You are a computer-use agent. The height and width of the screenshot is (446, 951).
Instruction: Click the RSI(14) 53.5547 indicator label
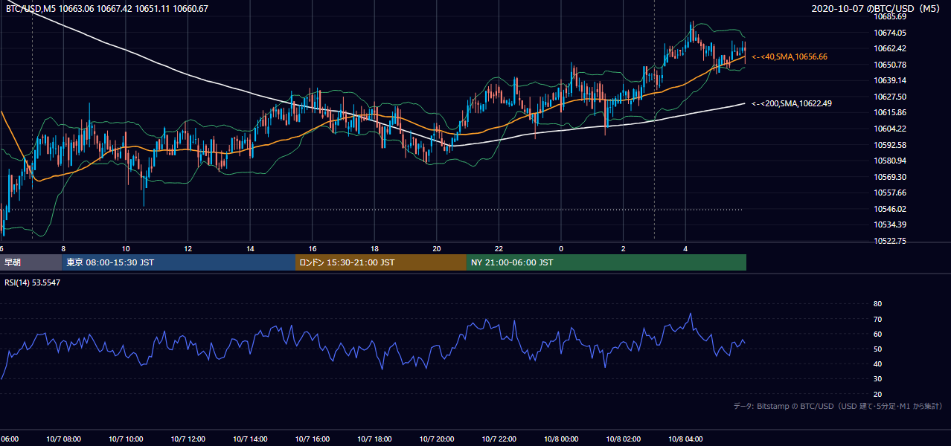(x=33, y=283)
